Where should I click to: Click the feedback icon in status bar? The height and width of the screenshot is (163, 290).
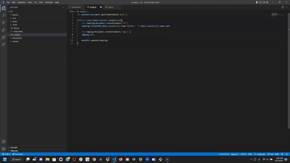[282, 154]
